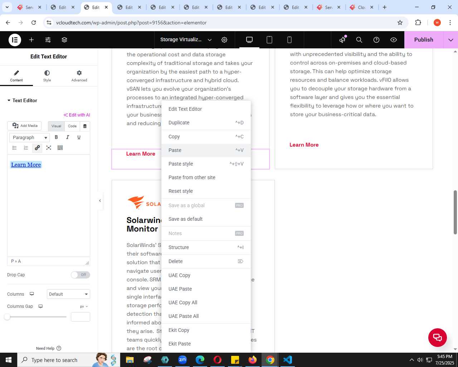Select Delete in the context menu
This screenshot has width=458, height=367.
pos(206,261)
